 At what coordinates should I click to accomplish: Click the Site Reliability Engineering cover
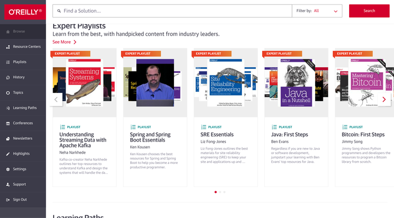pos(225,83)
